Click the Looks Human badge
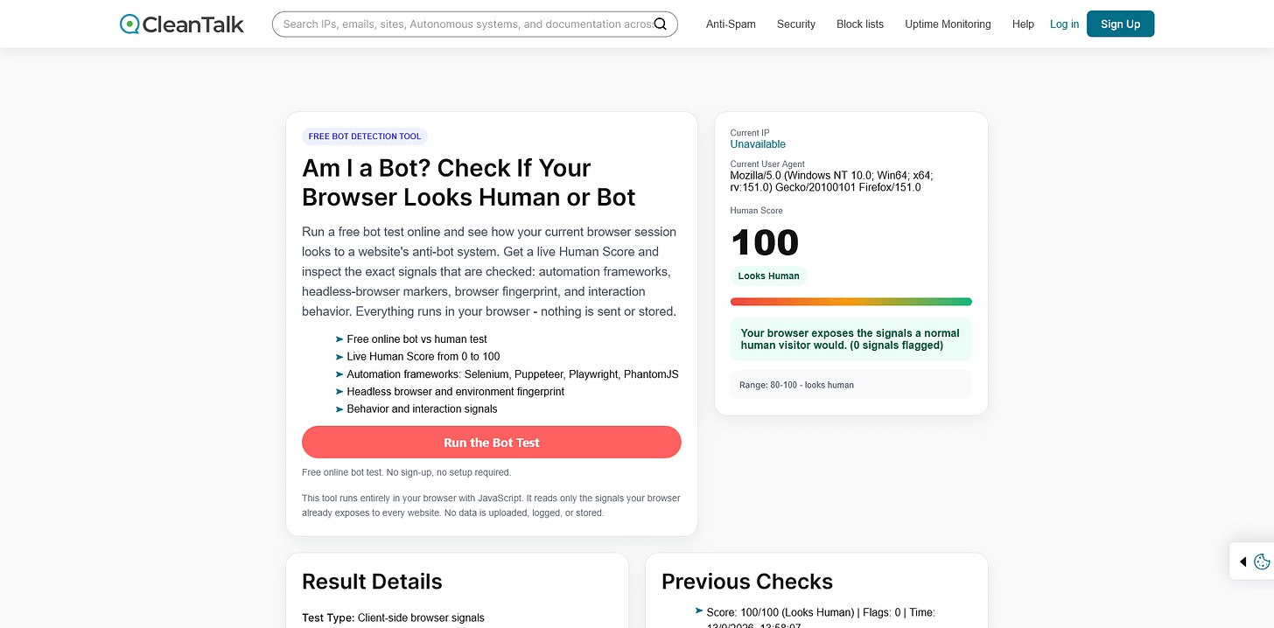 [768, 276]
